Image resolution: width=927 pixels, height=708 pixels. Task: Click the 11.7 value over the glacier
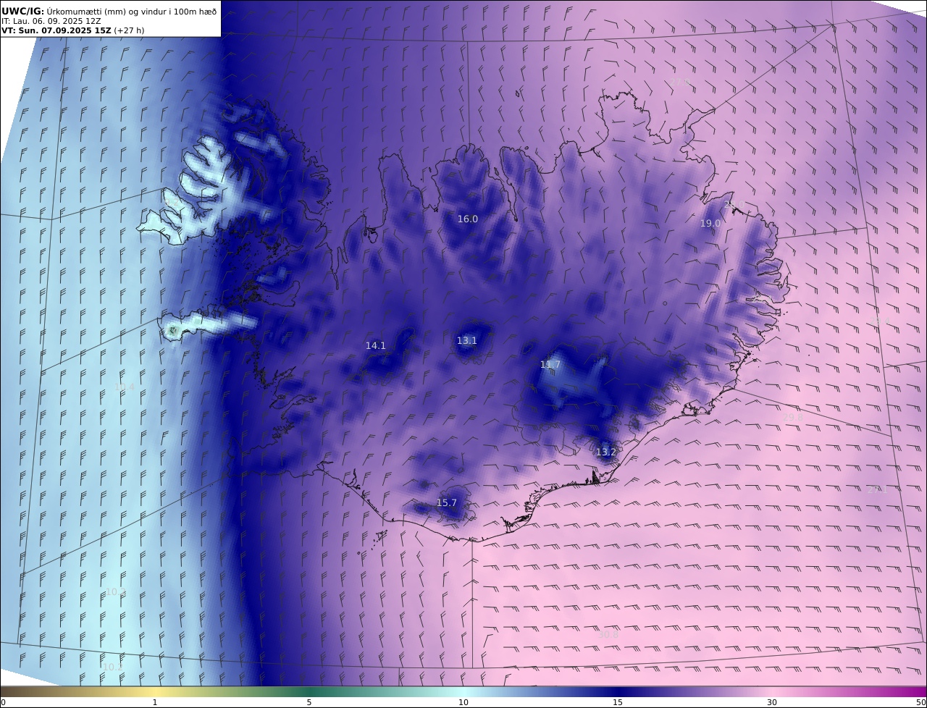pos(550,364)
